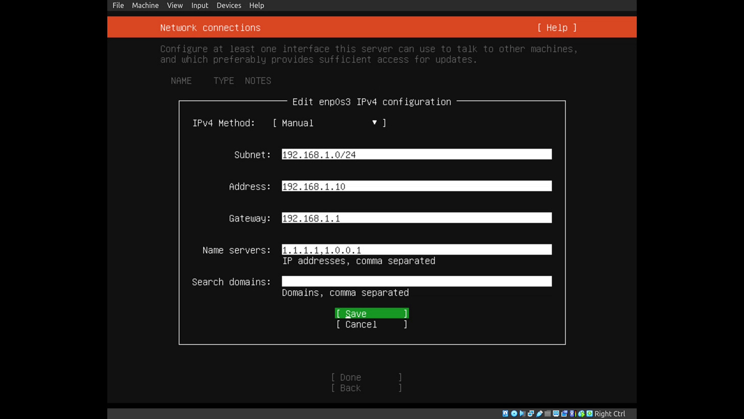Click the shared folders status icon
Screen dimensions: 744x419
[547, 413]
